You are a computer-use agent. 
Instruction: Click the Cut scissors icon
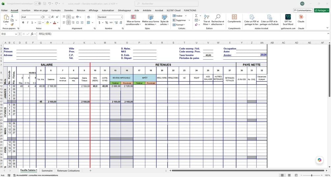pyautogui.click(x=12, y=16)
